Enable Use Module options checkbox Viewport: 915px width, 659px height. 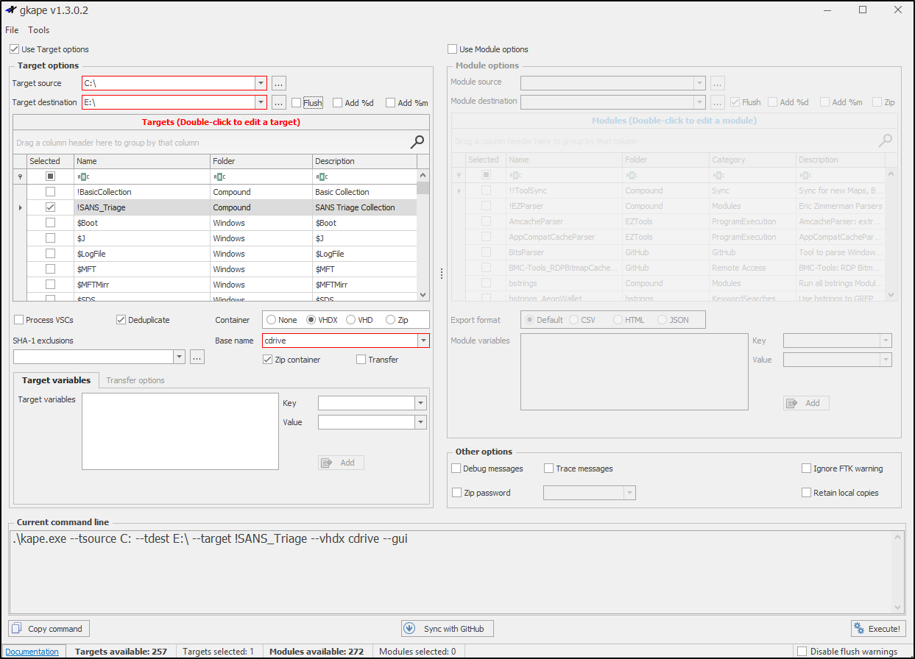[452, 49]
